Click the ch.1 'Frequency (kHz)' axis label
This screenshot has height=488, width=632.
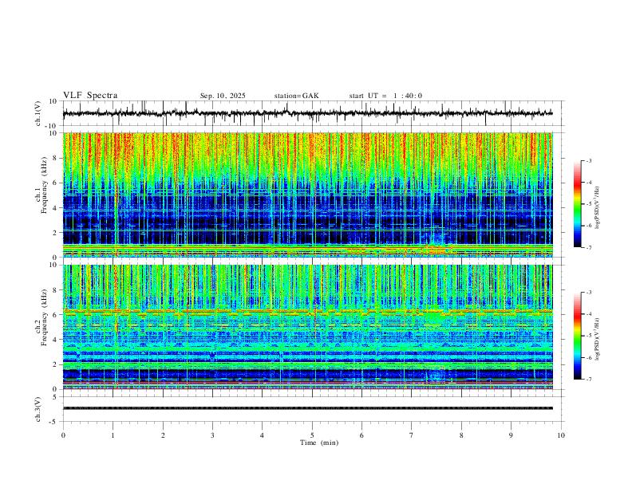(45, 185)
